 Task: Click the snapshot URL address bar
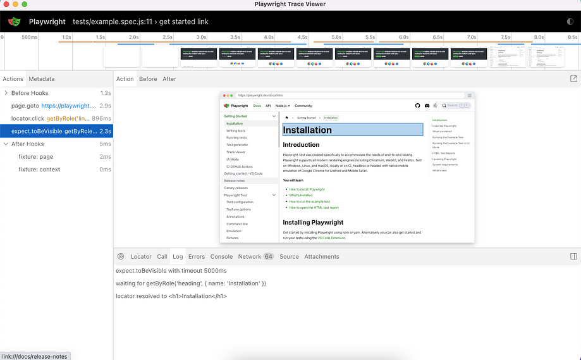[x=350, y=96]
